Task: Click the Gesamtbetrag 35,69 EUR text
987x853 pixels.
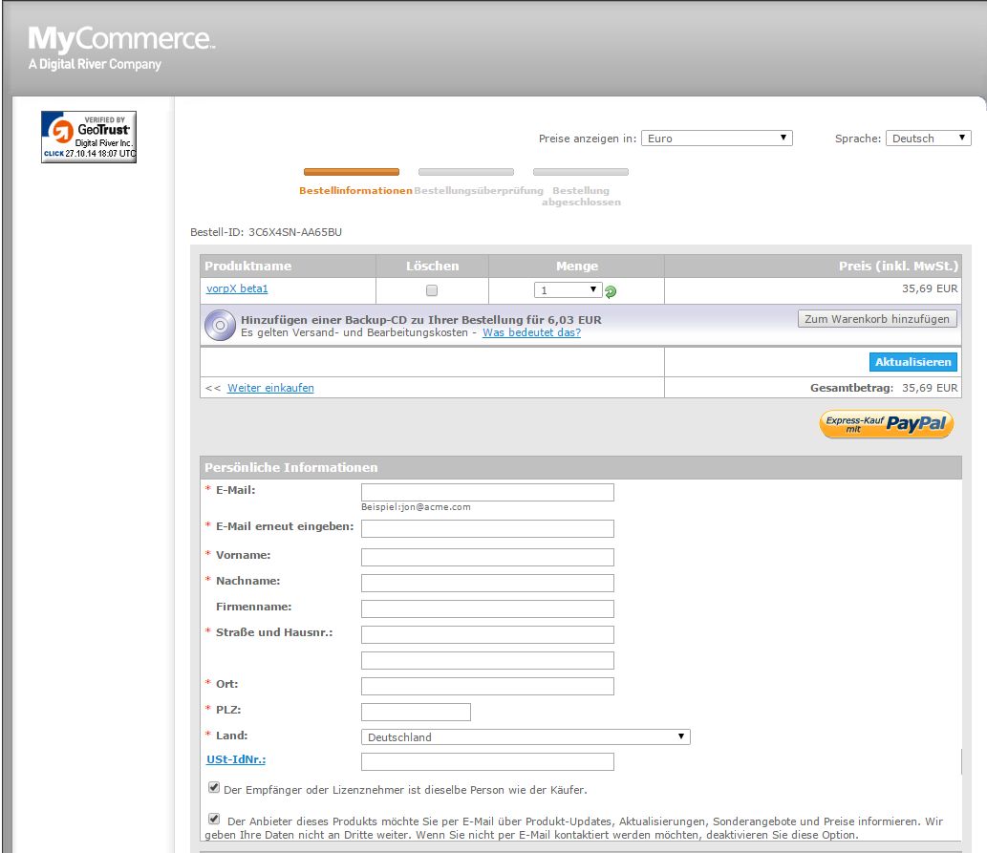Action: [883, 388]
